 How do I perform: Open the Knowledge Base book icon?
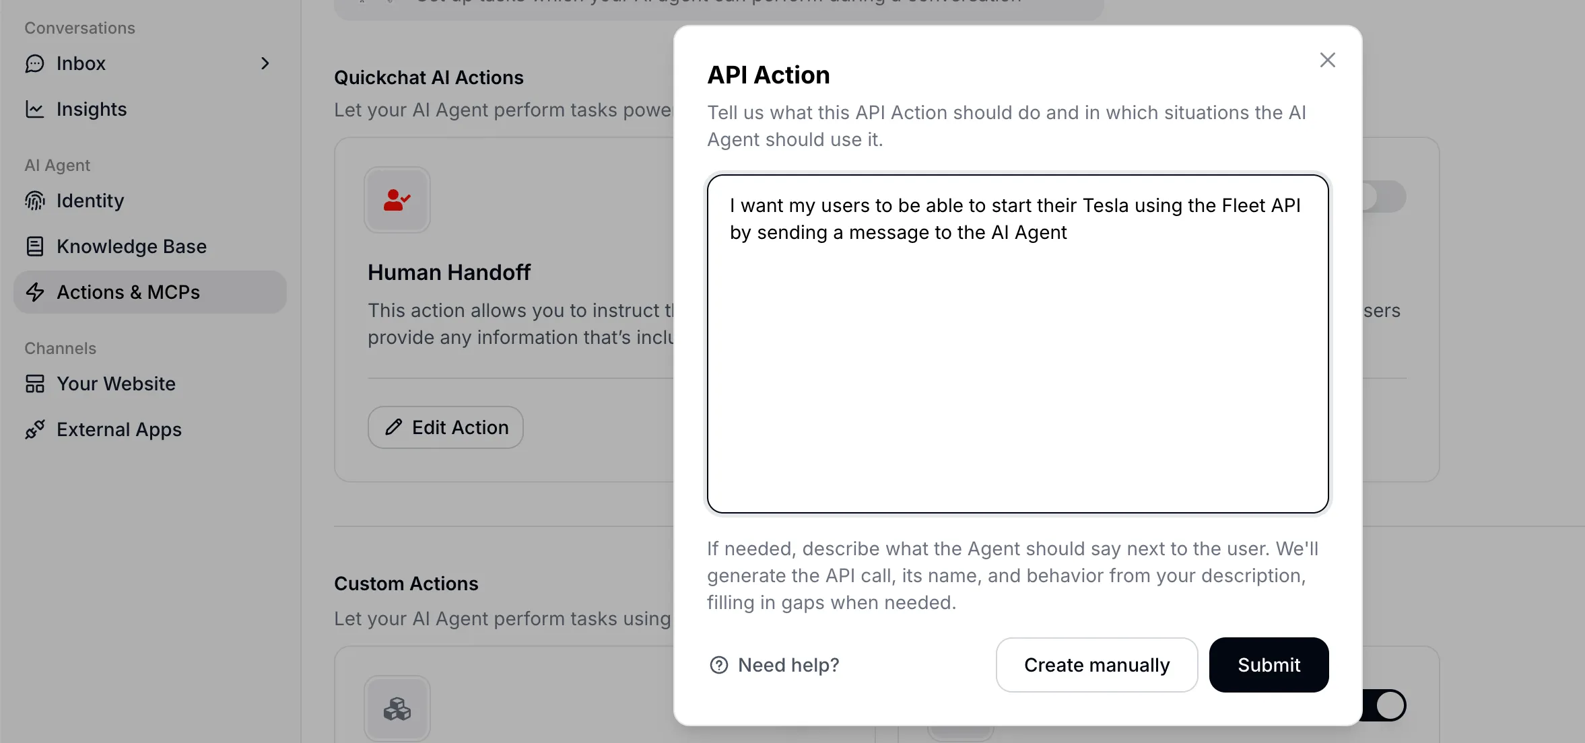(x=35, y=246)
